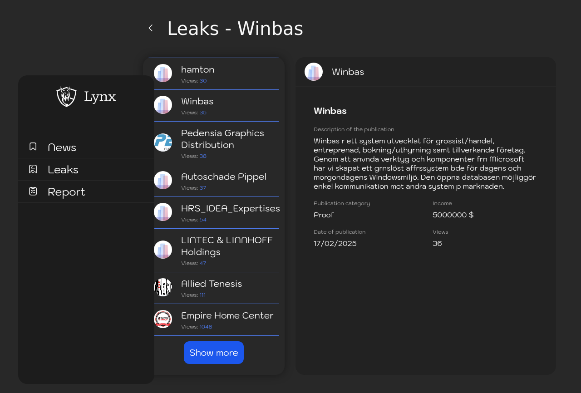Click the Lynx brand name text
581x393 pixels.
tap(100, 97)
